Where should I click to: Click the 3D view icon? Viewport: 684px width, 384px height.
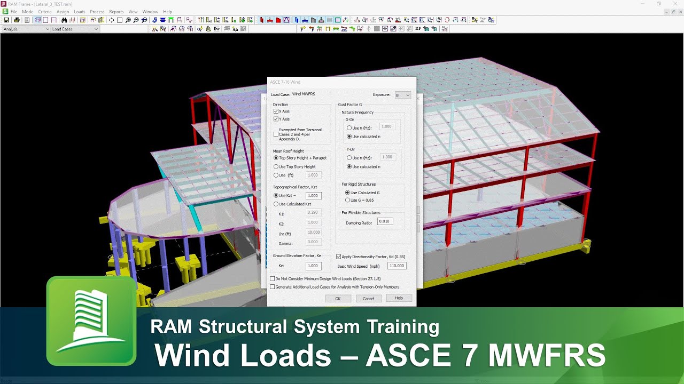click(37, 20)
